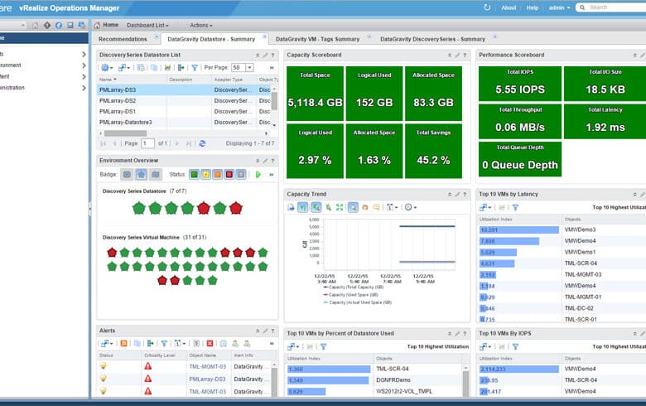646x406 pixels.
Task: Edit the Capacity Scoreboard widget with pencil icon
Action: 457,56
